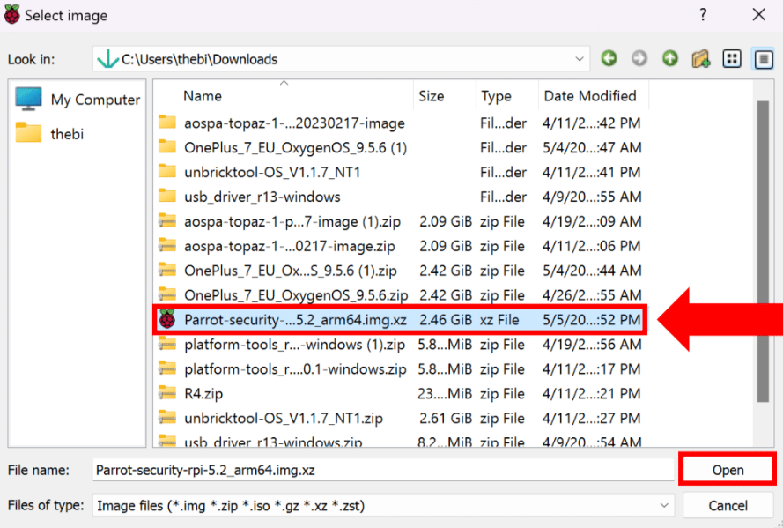Switch to list view mode icon

pyautogui.click(x=732, y=59)
